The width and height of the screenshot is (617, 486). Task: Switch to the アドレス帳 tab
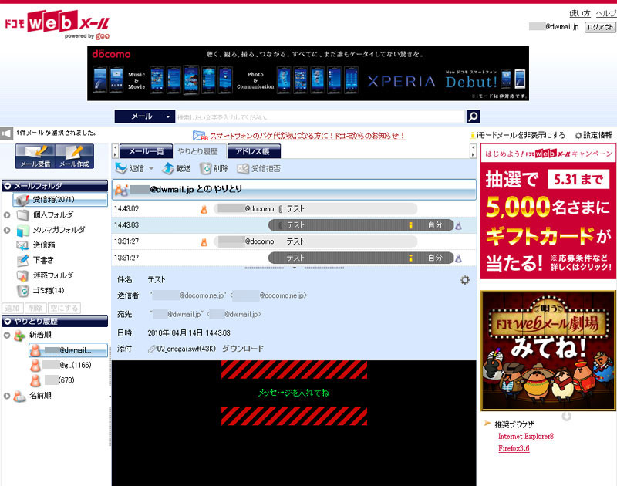point(255,152)
